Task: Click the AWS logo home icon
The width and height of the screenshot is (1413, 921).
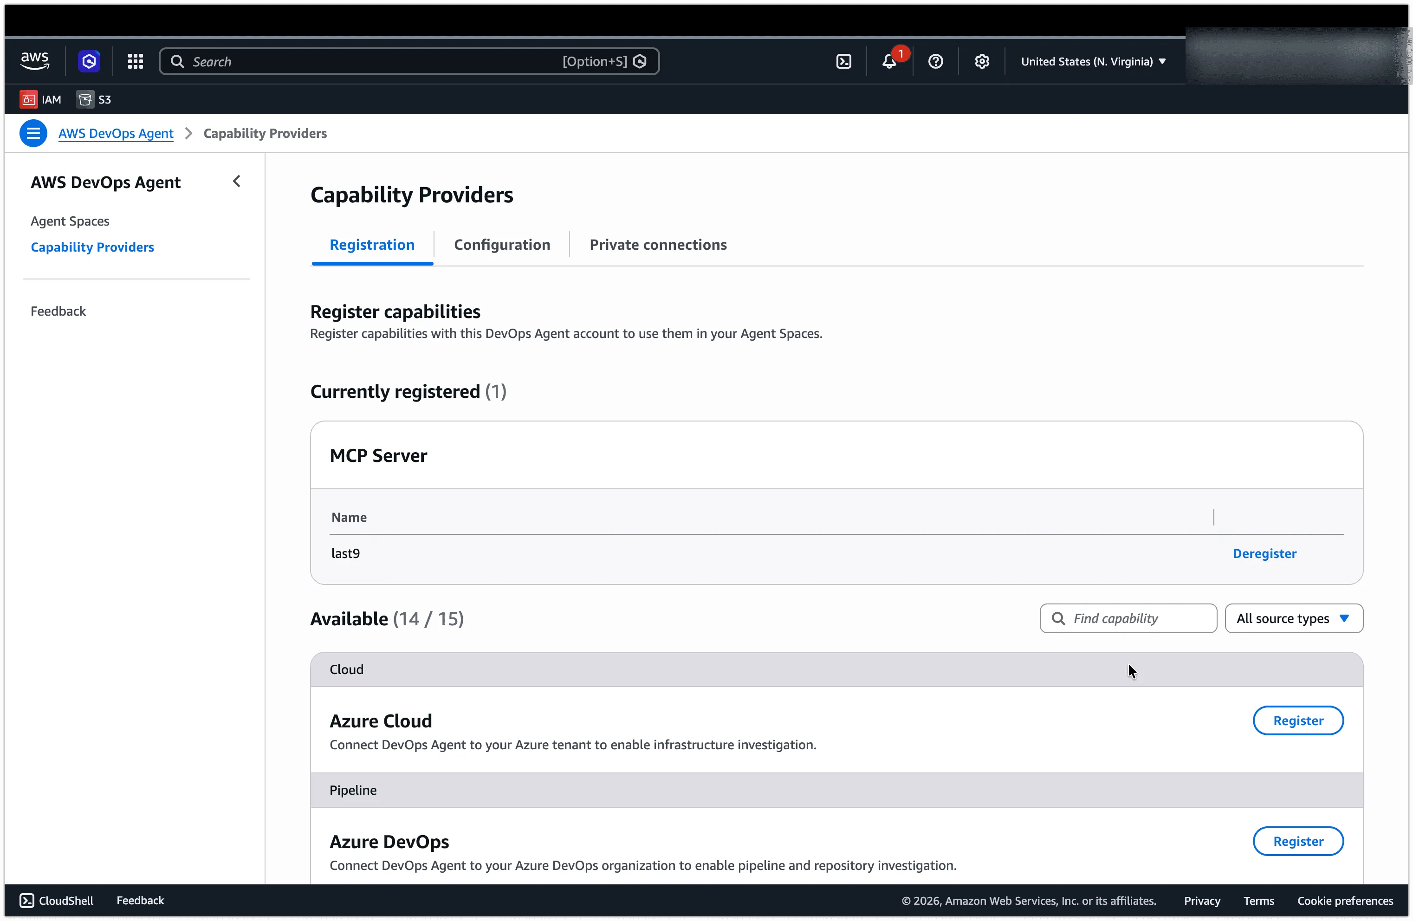Action: pos(34,61)
